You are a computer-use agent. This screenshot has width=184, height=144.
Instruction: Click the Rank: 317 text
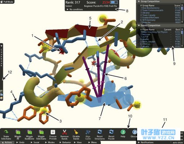(73, 3)
